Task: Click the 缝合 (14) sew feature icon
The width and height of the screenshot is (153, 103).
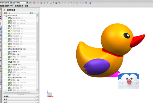Action: point(11,54)
